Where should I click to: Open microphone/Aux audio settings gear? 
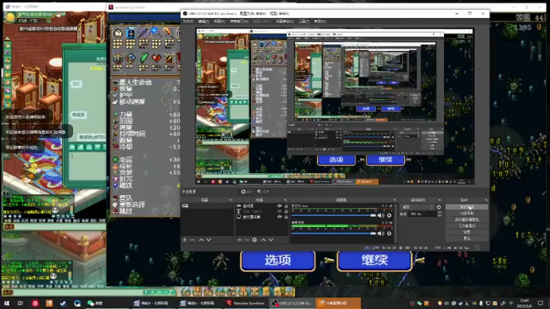tap(389, 216)
